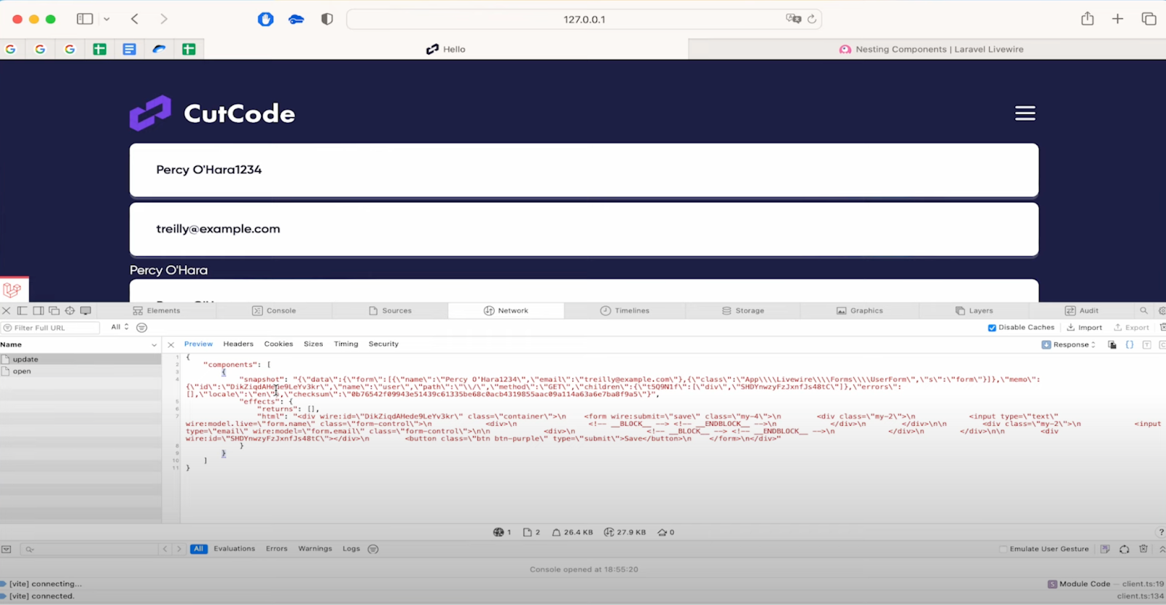This screenshot has height=605, width=1166.
Task: Switch to the Headers detail tab
Action: [238, 344]
